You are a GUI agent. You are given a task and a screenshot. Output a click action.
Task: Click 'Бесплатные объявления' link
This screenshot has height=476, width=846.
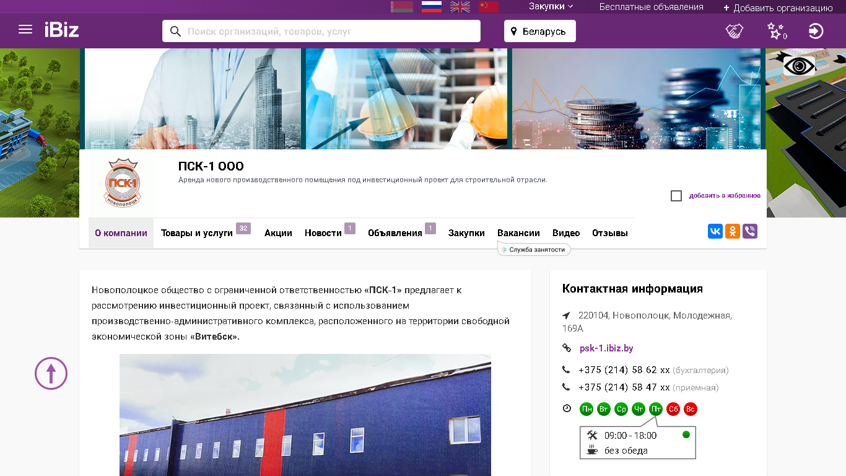click(x=651, y=7)
